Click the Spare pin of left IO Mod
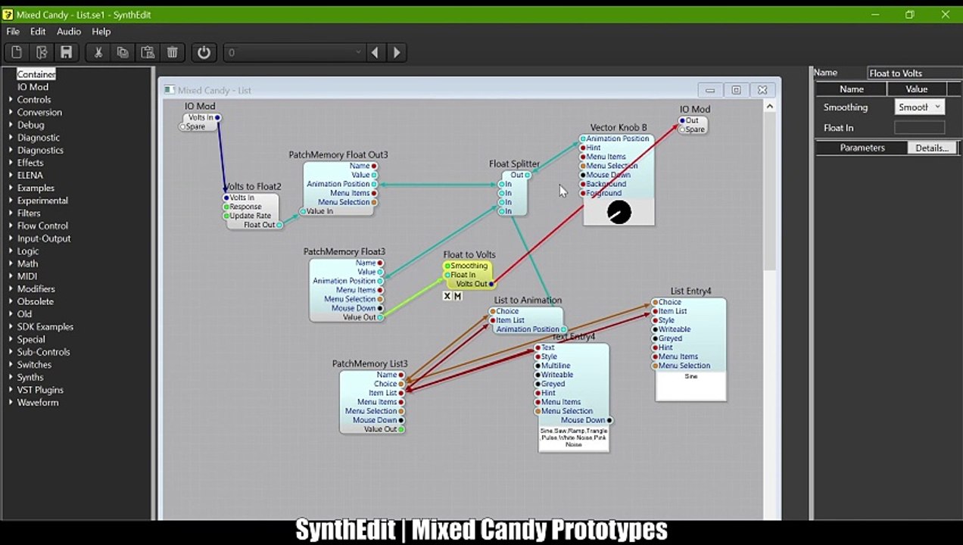 pos(182,126)
